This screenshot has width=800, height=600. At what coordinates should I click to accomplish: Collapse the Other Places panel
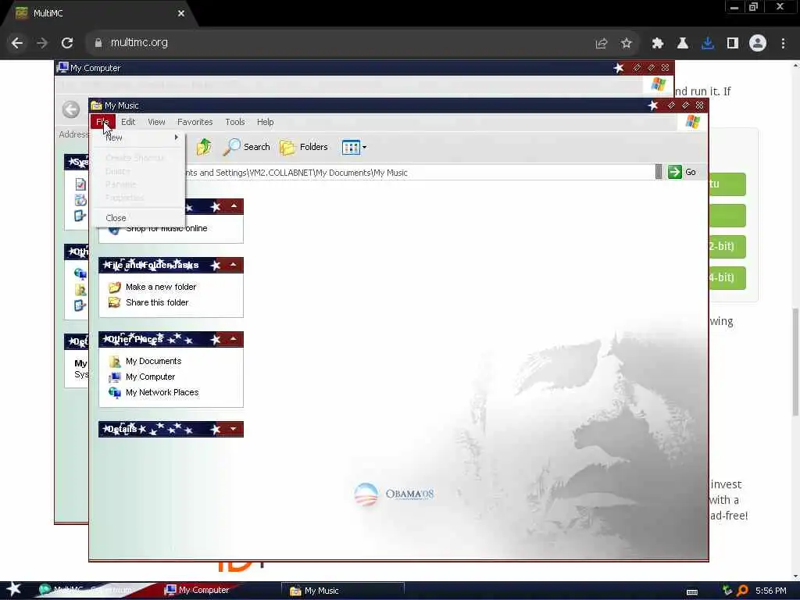coord(233,339)
